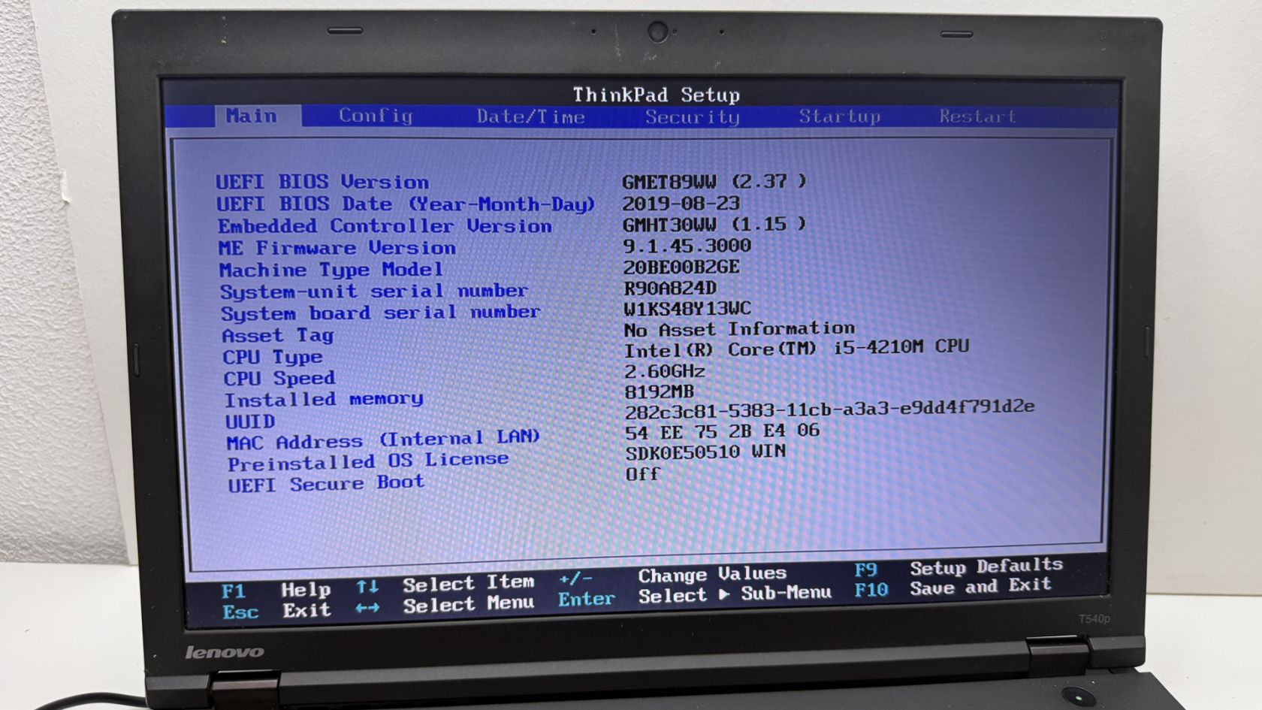This screenshot has height=710, width=1262.
Task: Click system board serial W1KS48Y13WC
Action: [x=687, y=308]
